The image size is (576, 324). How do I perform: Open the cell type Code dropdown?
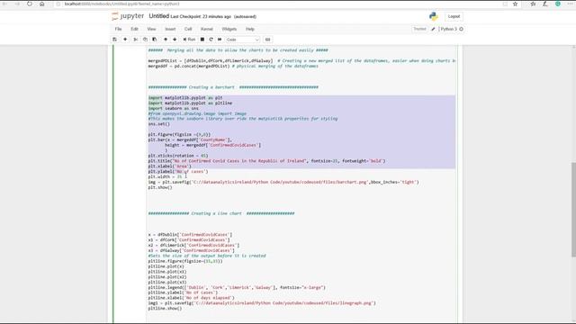[x=242, y=40]
